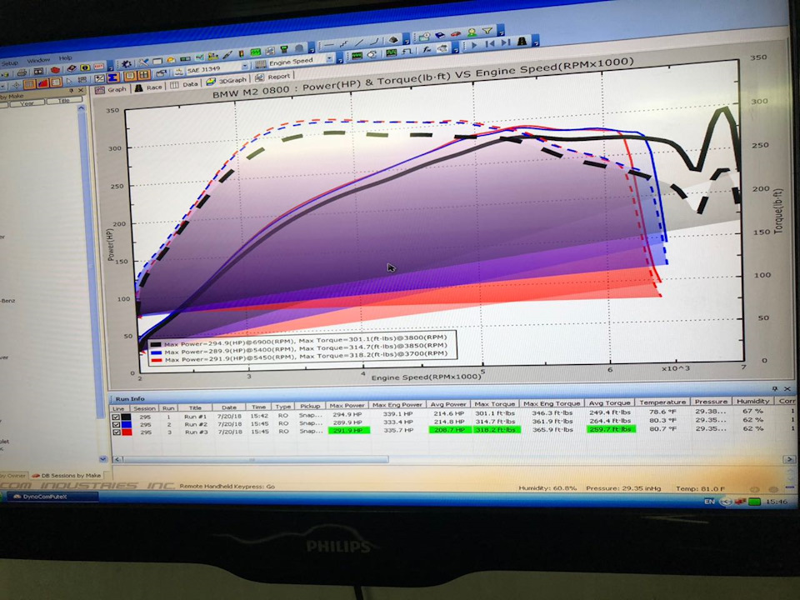Sort by the Max Power column header
The image size is (800, 600).
pyautogui.click(x=347, y=406)
